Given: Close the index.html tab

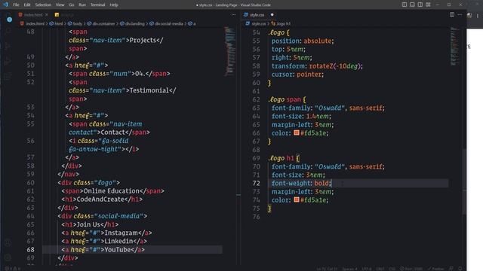Looking at the screenshot, I should (x=47, y=15).
